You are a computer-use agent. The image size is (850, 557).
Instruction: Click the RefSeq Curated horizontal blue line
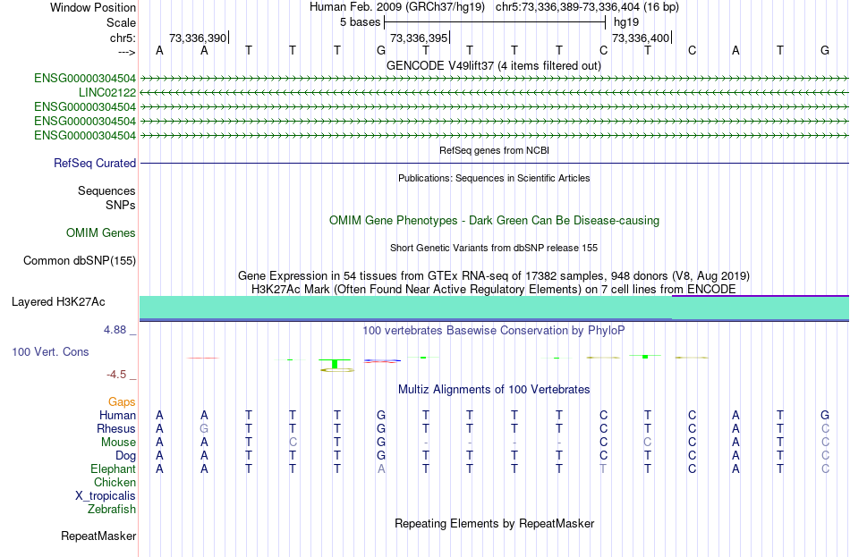(494, 163)
